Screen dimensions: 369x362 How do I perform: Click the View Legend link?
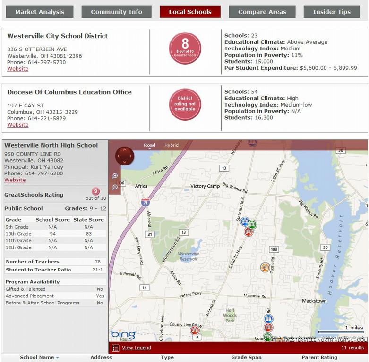click(137, 348)
